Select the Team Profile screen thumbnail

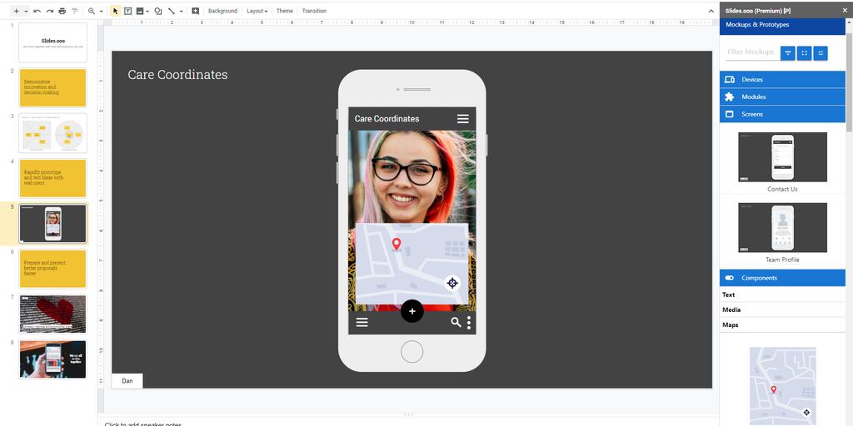click(x=782, y=226)
